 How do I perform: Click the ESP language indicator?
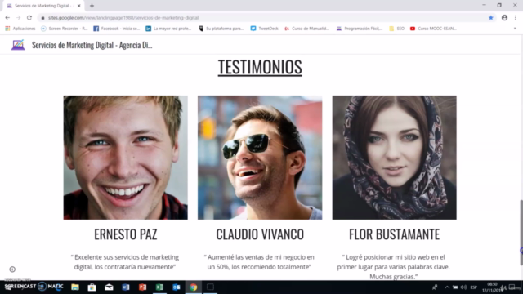(473, 287)
